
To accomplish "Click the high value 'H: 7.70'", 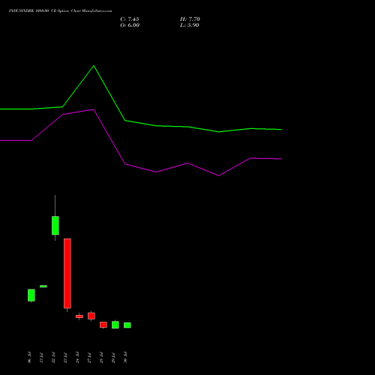I will [x=190, y=19].
